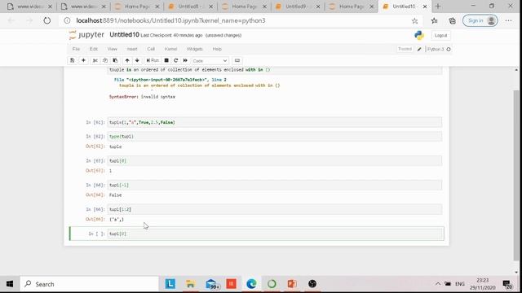Screen dimensions: 522x293
Task: Restart kernel and run all cells
Action: 185,60
